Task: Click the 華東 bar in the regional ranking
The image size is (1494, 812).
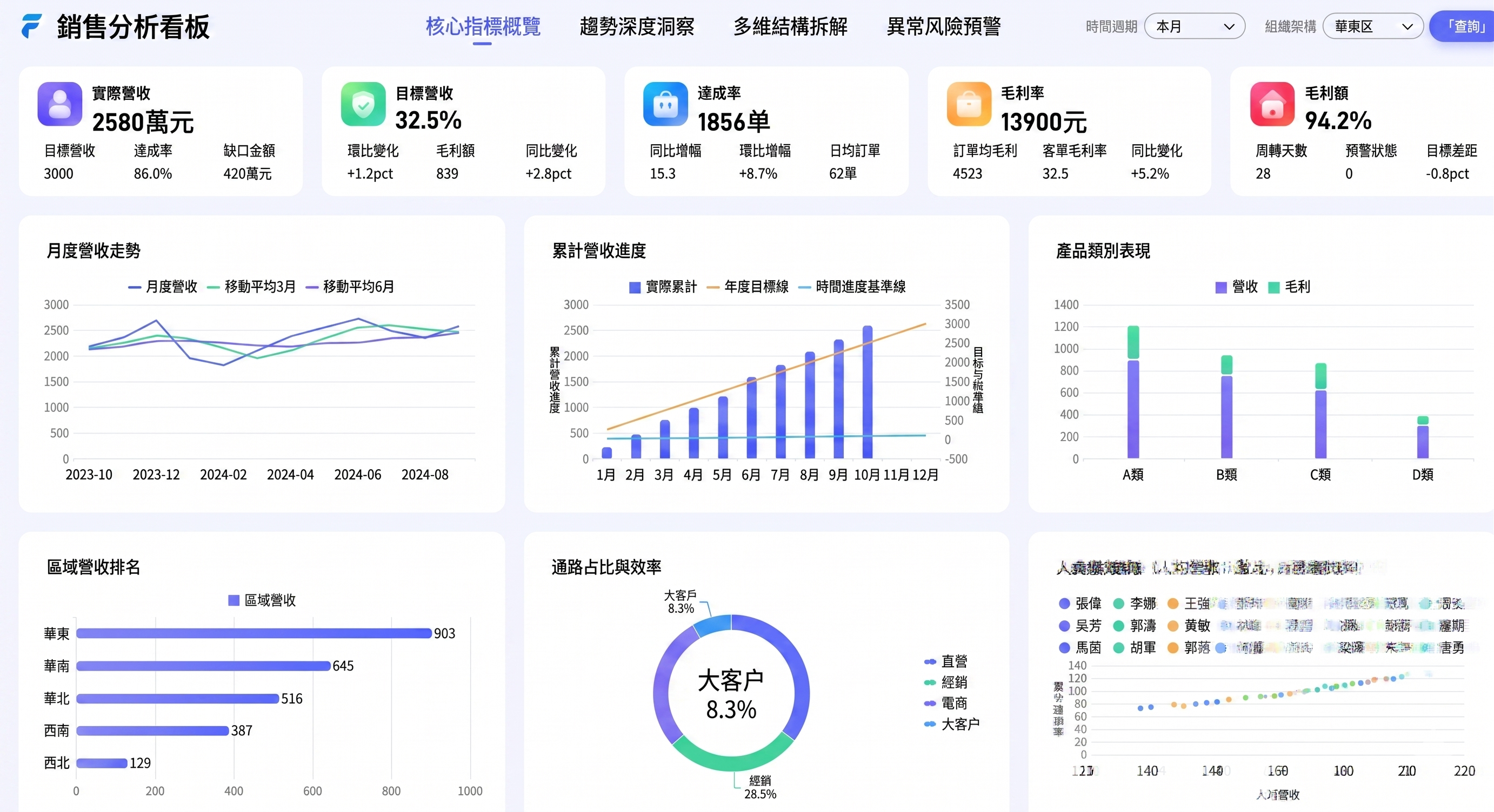Action: (254, 634)
